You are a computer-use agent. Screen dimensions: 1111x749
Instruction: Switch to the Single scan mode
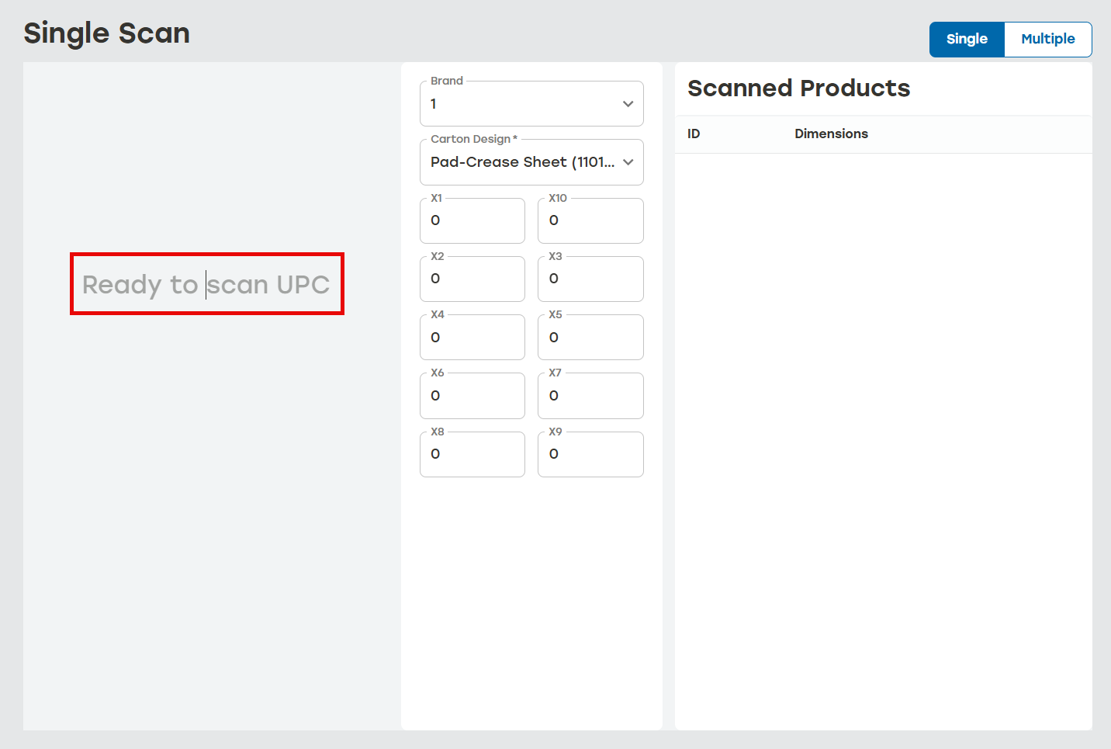[967, 40]
